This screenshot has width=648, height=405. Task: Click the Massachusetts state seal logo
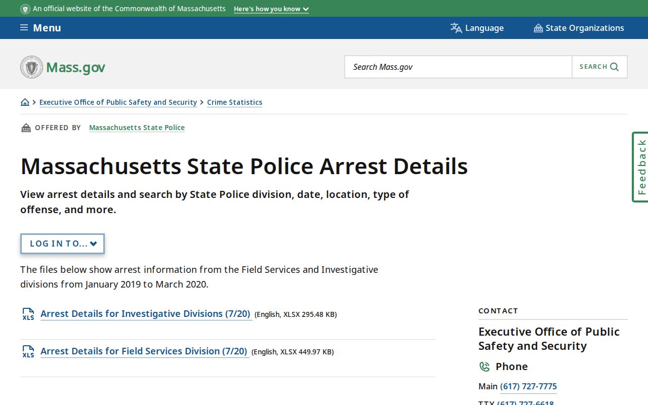[x=31, y=67]
